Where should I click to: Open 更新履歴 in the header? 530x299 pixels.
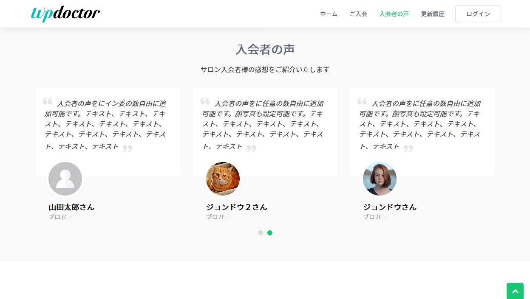pyautogui.click(x=433, y=14)
